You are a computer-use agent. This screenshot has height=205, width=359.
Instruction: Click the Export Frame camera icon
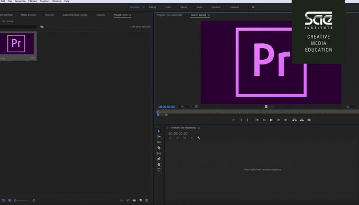point(309,120)
